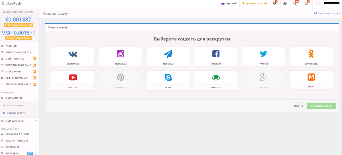Open the messages chat icon with badge 84

(x=295, y=3)
